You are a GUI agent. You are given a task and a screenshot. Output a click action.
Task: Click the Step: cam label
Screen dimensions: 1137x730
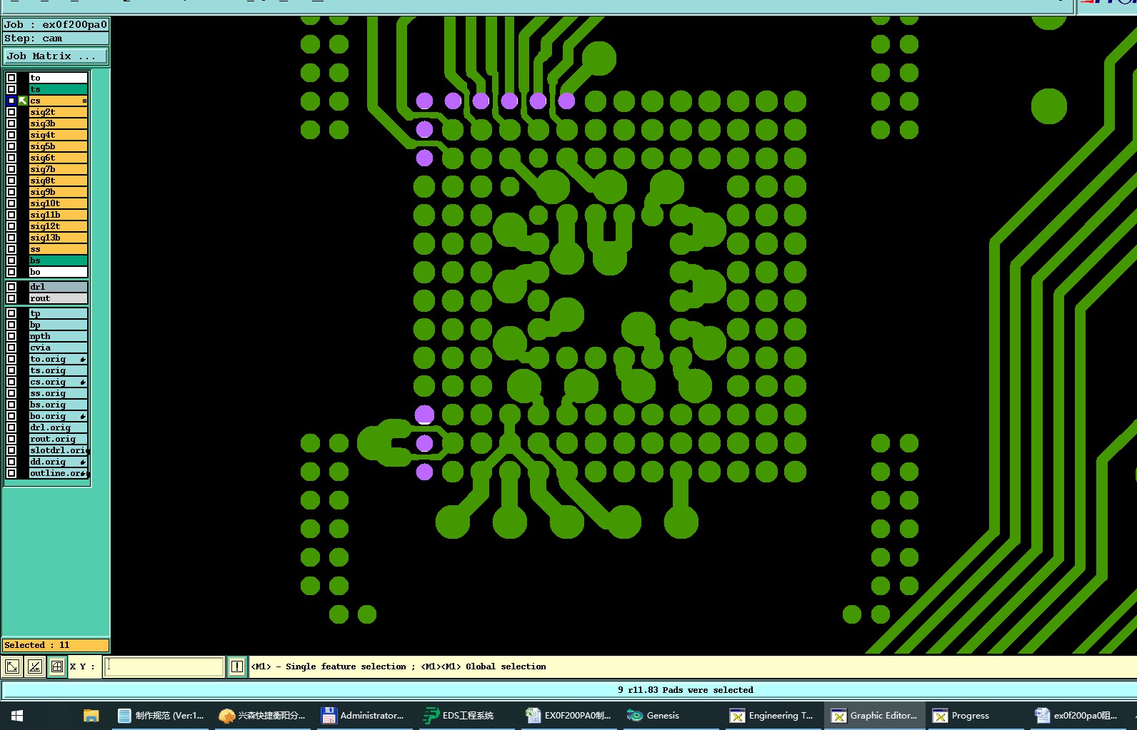pos(56,39)
